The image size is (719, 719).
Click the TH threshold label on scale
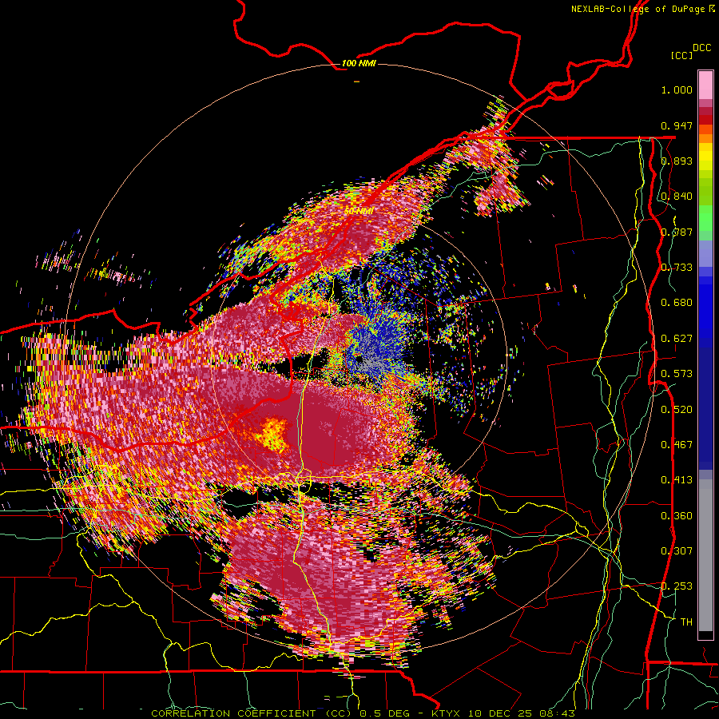click(686, 622)
